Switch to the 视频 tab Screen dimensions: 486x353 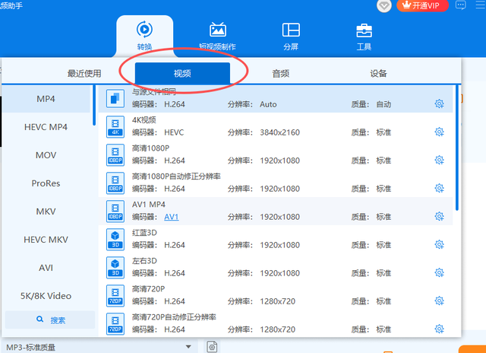pyautogui.click(x=182, y=73)
